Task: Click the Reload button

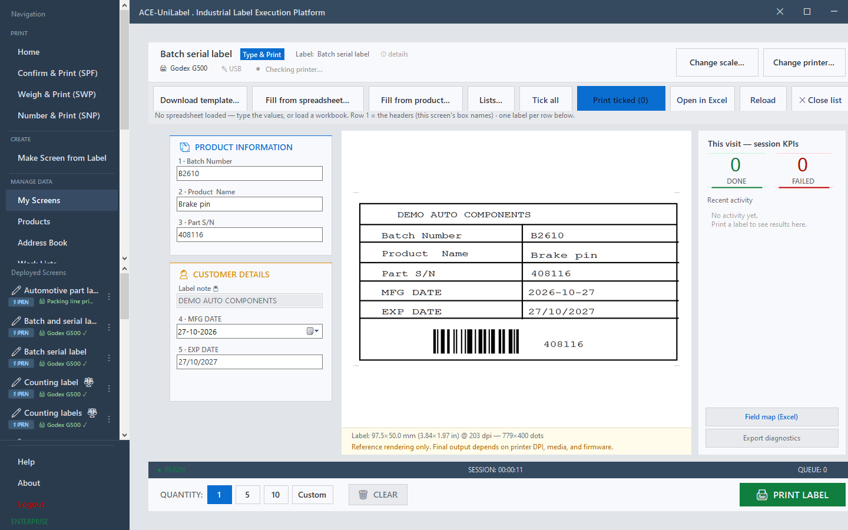Action: [763, 100]
